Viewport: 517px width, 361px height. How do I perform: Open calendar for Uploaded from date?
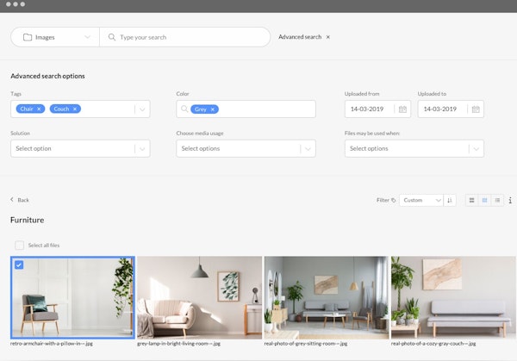402,109
